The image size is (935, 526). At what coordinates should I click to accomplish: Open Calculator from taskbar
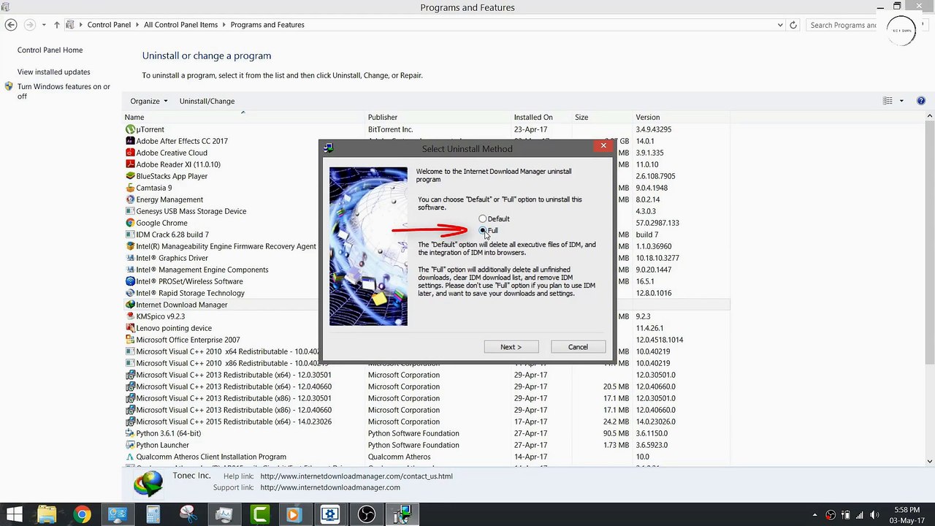[x=153, y=515]
